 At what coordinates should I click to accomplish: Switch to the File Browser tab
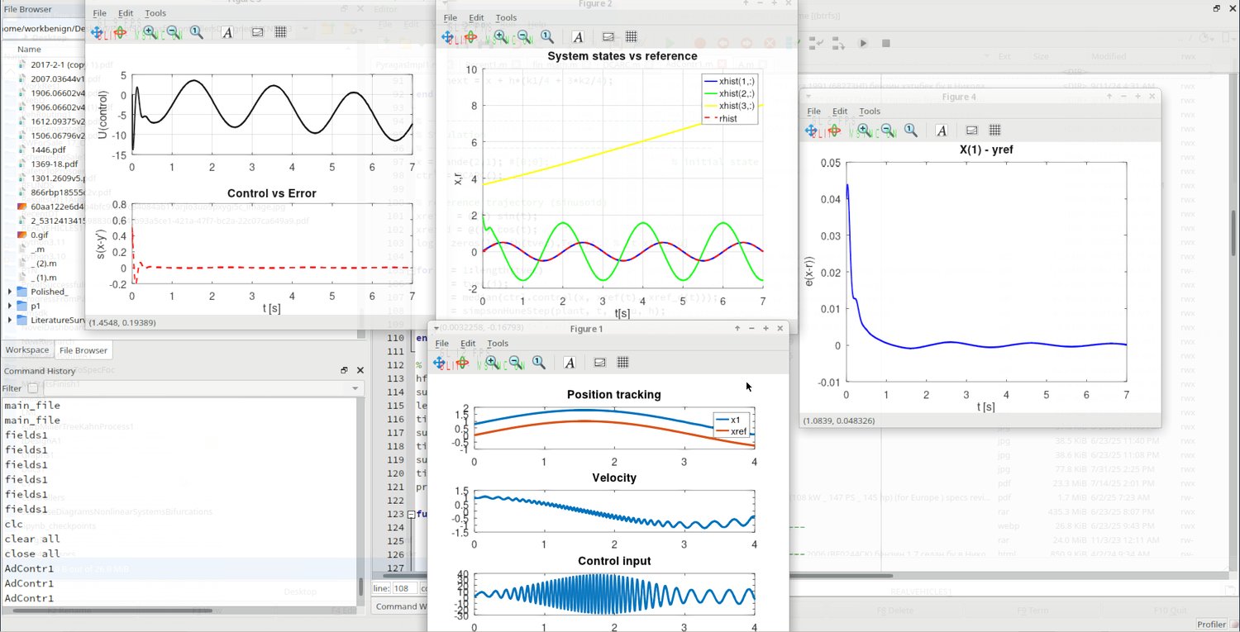click(83, 350)
